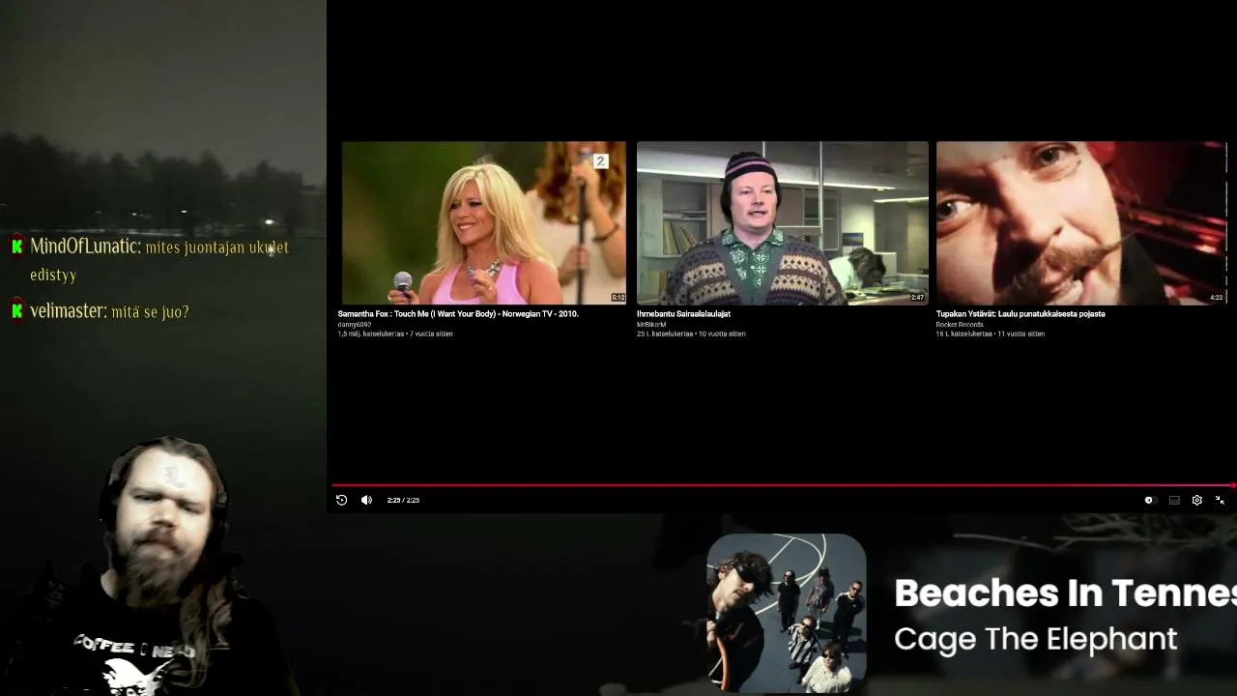Click the 6:12 duration badge
Screen dimensions: 1237x696
pyautogui.click(x=618, y=298)
